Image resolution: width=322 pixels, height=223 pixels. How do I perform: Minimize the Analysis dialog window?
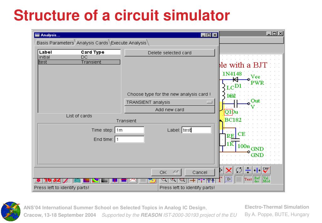click(203, 35)
